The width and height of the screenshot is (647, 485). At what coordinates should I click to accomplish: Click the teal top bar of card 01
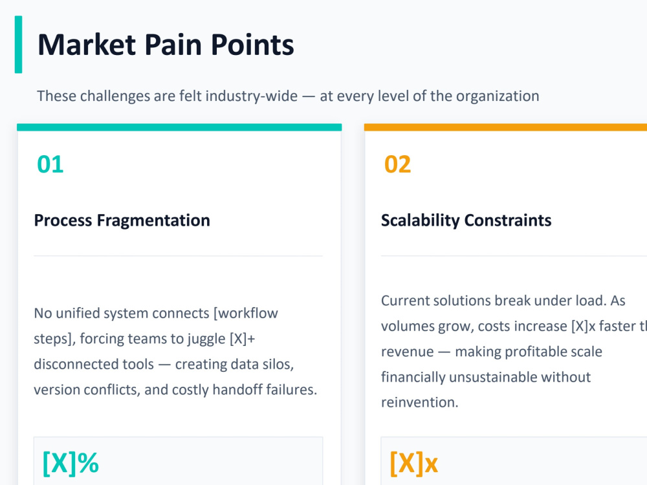(179, 127)
